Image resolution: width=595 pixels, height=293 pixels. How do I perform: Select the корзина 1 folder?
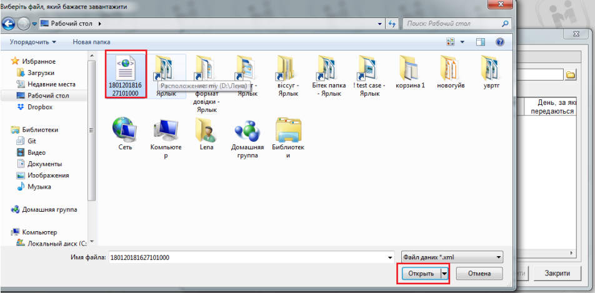pyautogui.click(x=411, y=68)
